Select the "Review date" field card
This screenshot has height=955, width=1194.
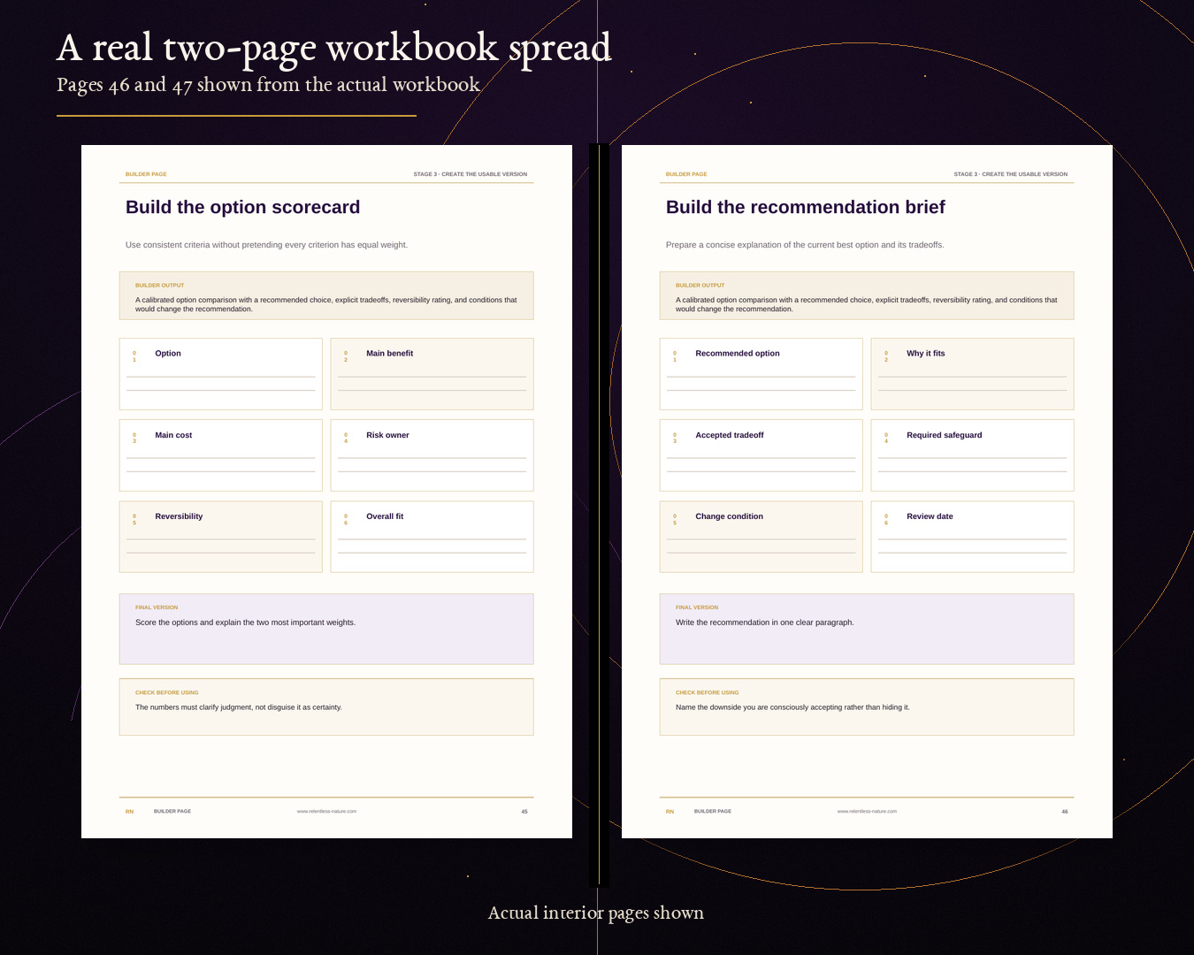click(972, 537)
